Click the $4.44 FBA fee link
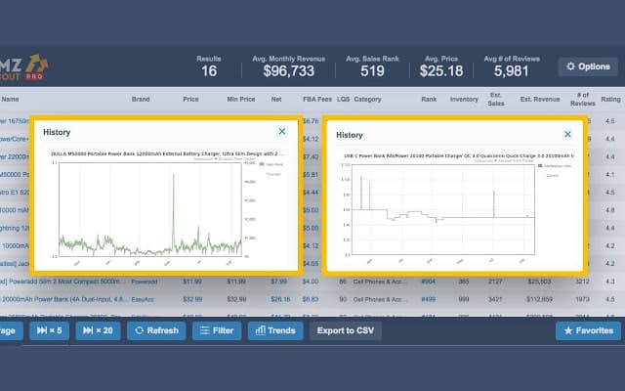The image size is (625, 391). coord(311,193)
